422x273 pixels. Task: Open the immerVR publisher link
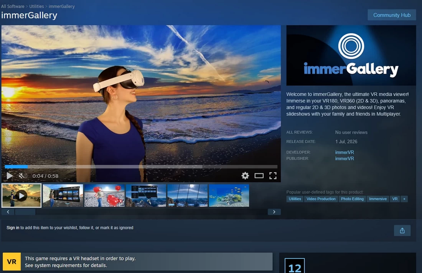point(345,159)
